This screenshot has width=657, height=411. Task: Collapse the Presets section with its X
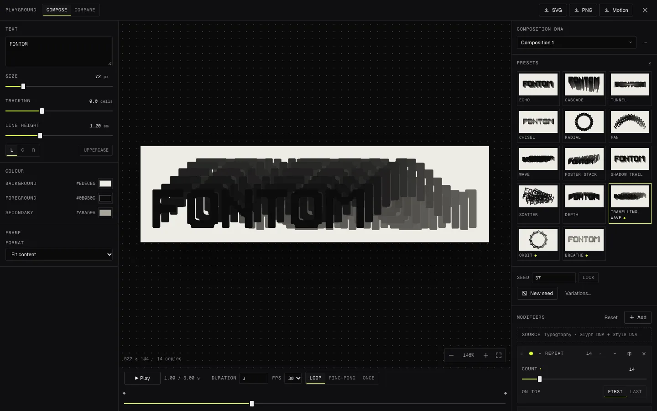tap(650, 63)
